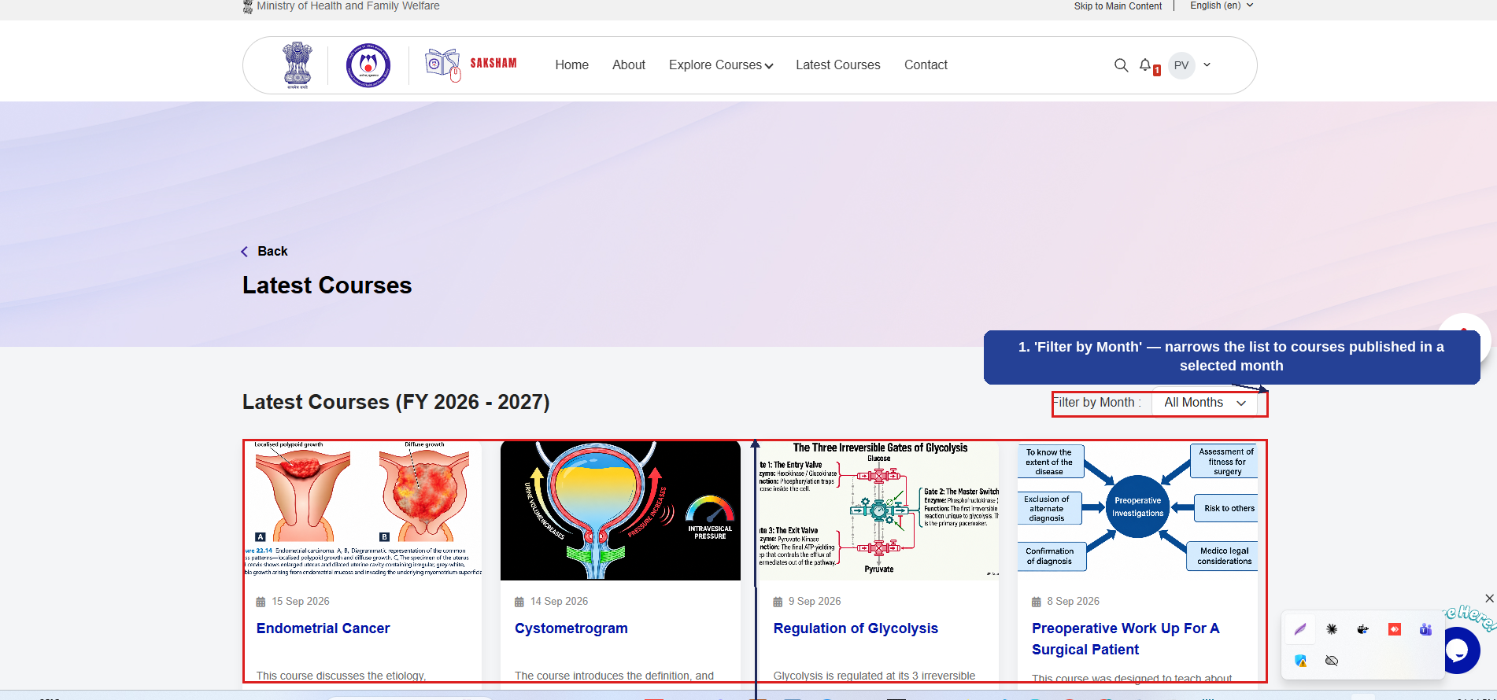
Task: Click the Cystometrogram bladder thumbnail
Action: [620, 510]
